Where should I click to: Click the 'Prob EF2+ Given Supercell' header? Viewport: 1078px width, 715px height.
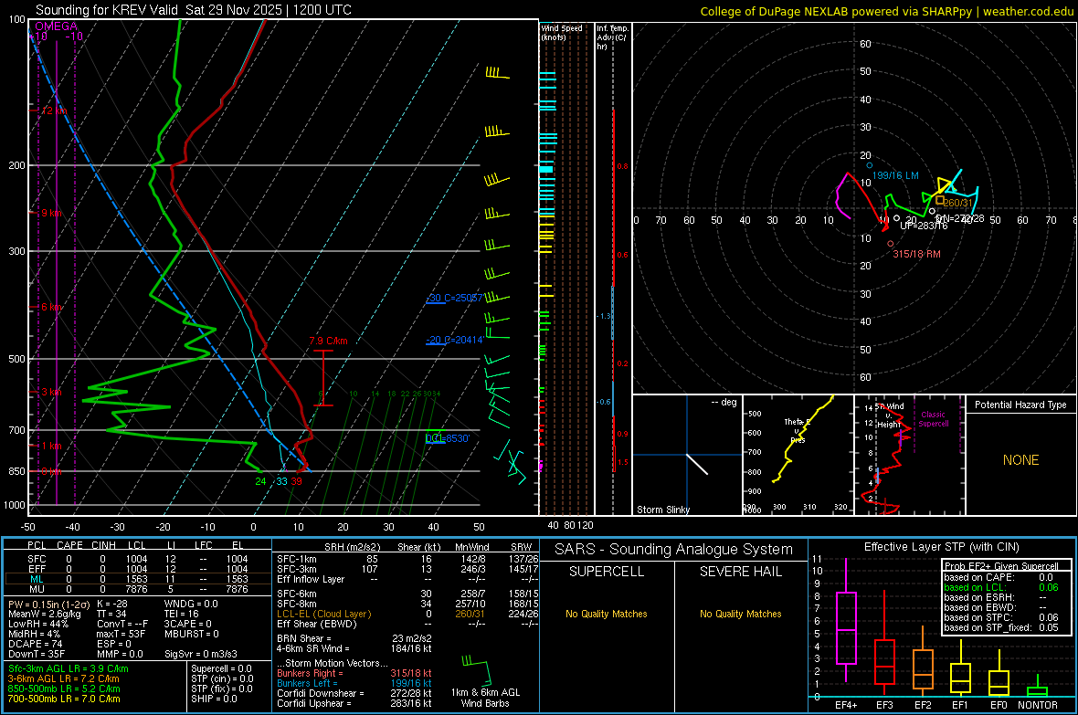[x=1001, y=566]
